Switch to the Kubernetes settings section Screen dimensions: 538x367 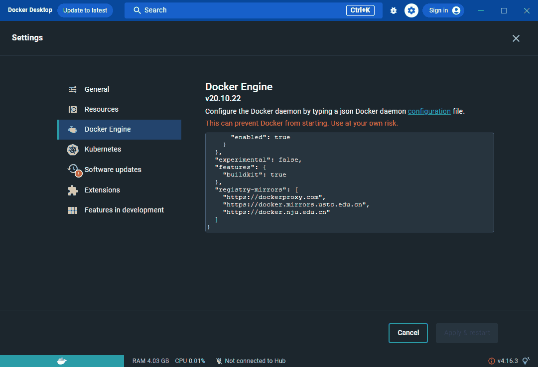click(102, 149)
